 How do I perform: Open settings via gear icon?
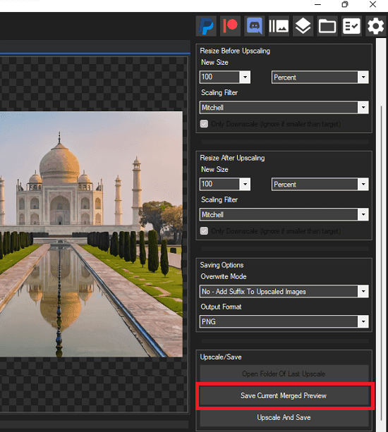(375, 26)
